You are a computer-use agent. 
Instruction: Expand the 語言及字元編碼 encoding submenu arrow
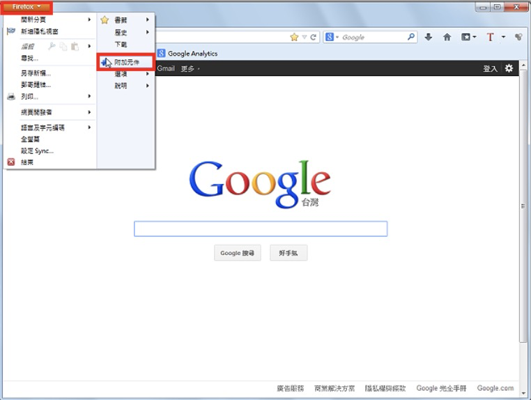point(89,128)
